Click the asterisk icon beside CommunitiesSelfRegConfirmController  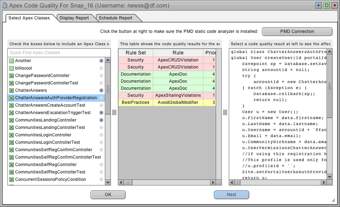click(x=101, y=150)
